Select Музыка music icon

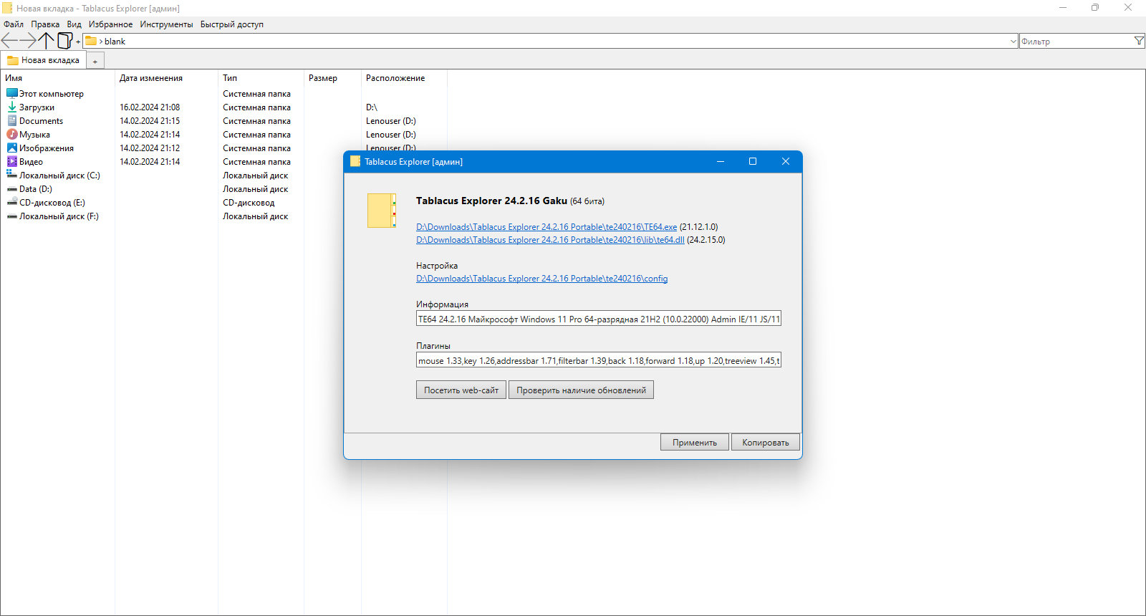(12, 134)
